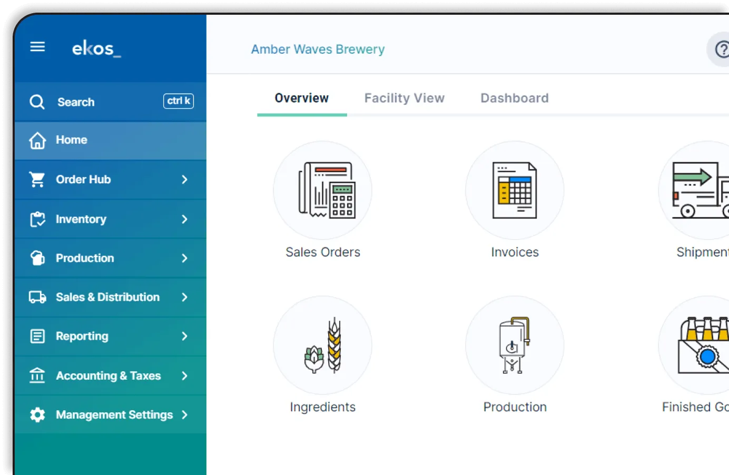Click the Reporting document icon

37,336
